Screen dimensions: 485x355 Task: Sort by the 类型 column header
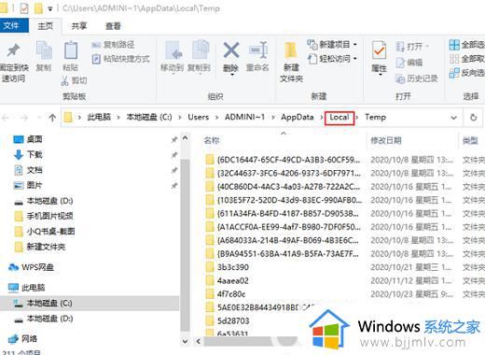[x=470, y=140]
